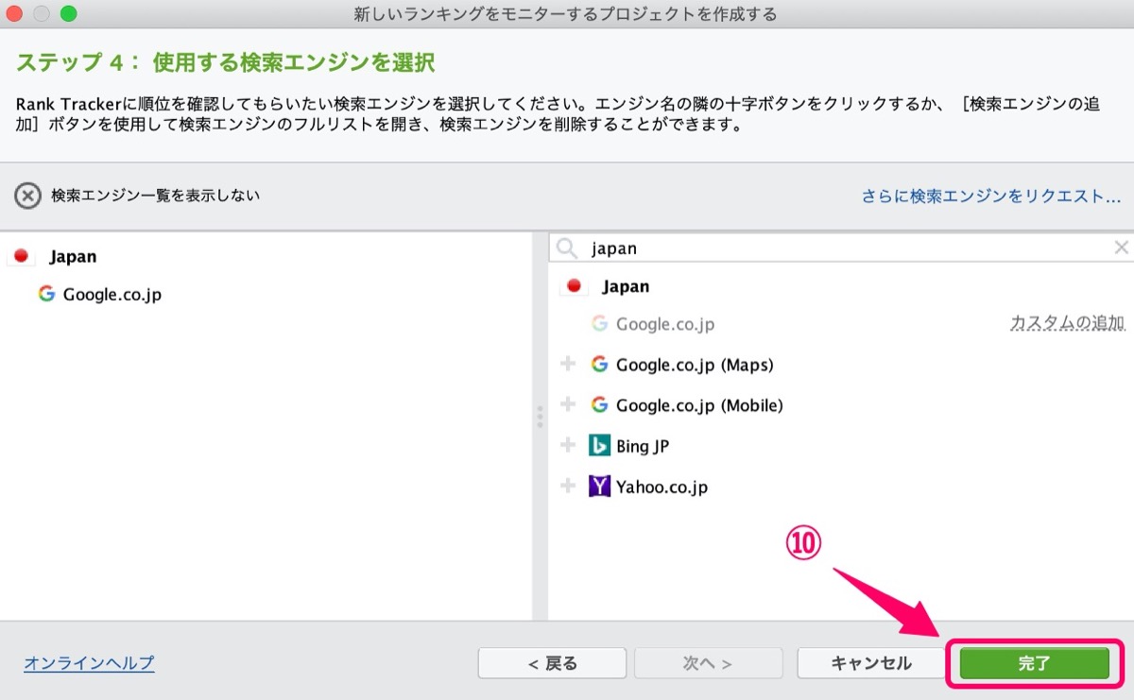Click the greyed Google.co.jp entry in results

click(x=665, y=324)
